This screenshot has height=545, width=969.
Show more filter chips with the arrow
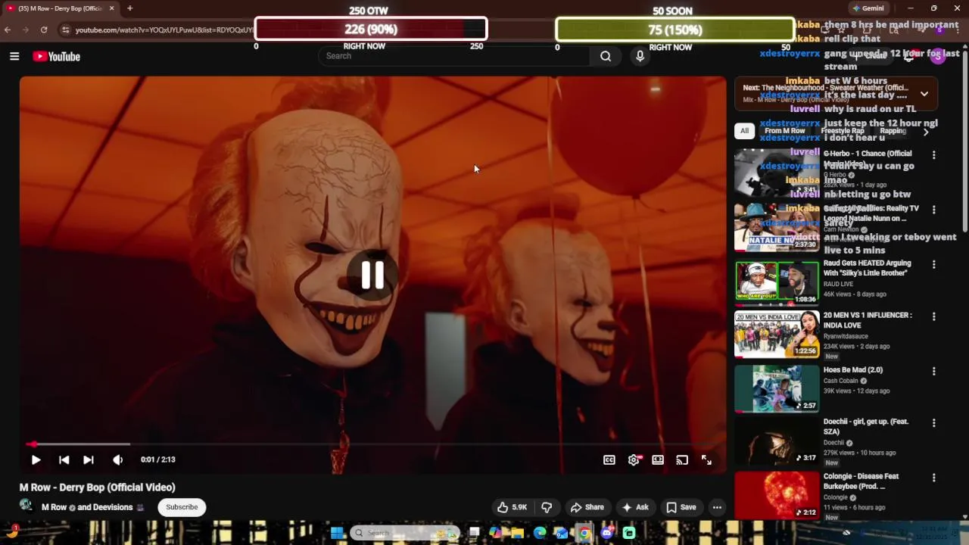[926, 132]
